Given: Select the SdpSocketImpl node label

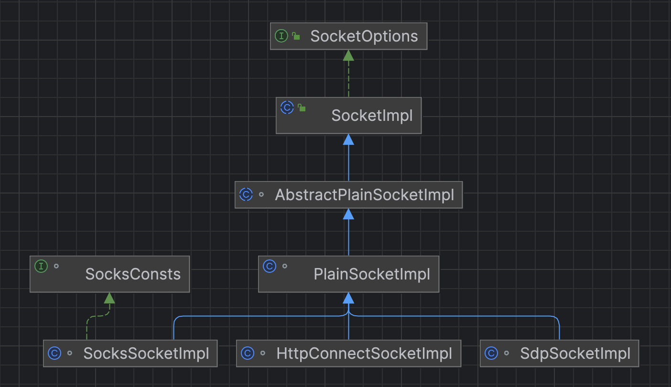Looking at the screenshot, I should 575,354.
